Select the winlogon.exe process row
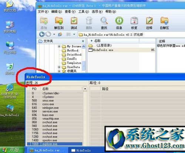This screenshot has height=153, width=185. (55, 108)
